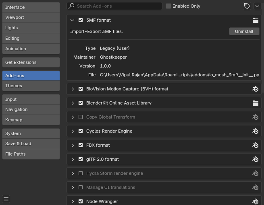264x205 pixels.
Task: Collapse the 3MF format add-on details
Action: [73, 20]
